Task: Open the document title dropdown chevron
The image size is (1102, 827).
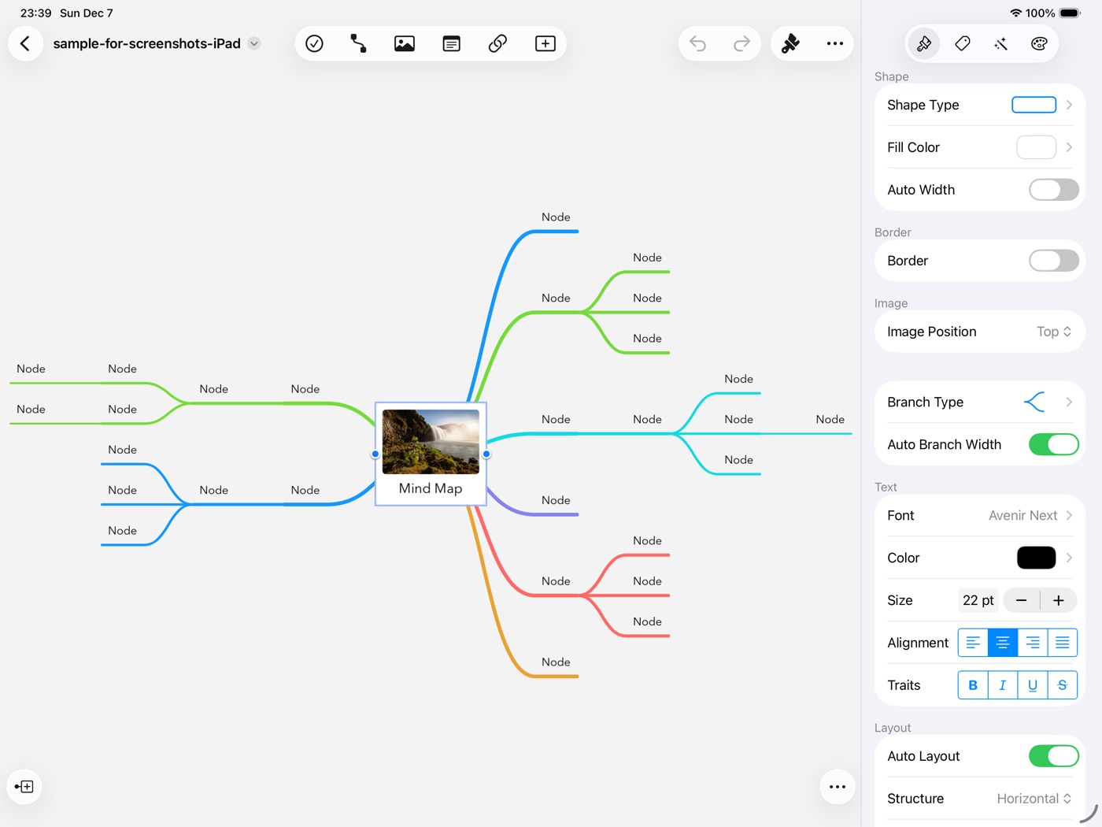Action: click(x=253, y=43)
